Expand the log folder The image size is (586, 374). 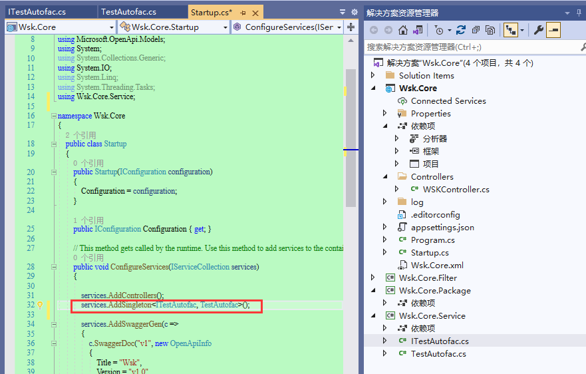(x=384, y=202)
